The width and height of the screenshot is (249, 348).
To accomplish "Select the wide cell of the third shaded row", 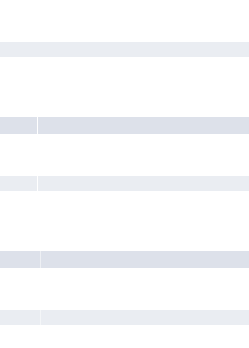I will pos(143,183).
